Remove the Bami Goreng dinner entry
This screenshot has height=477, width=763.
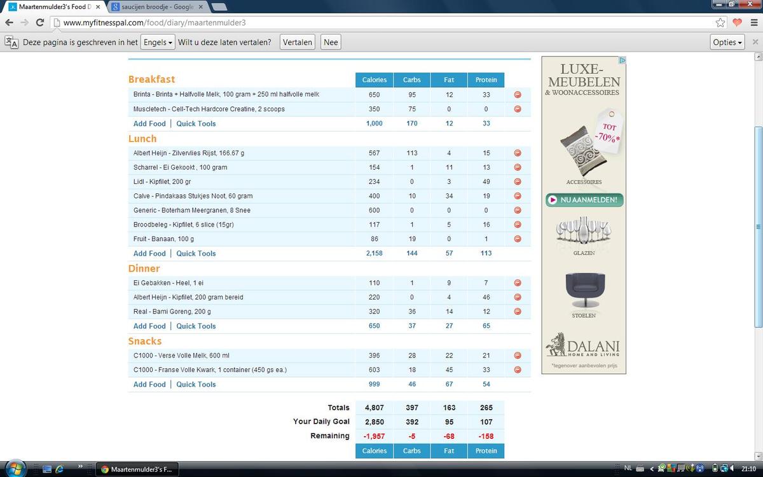[517, 312]
